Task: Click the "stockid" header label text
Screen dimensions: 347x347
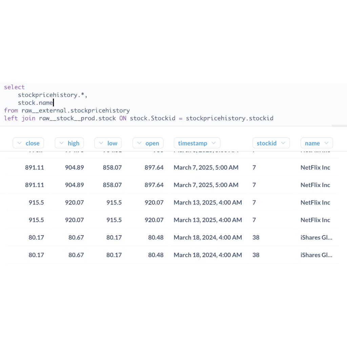Action: tap(267, 143)
